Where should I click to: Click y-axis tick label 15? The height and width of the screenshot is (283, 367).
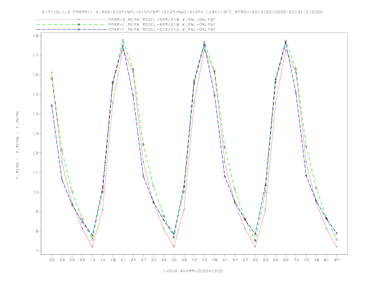36,95
